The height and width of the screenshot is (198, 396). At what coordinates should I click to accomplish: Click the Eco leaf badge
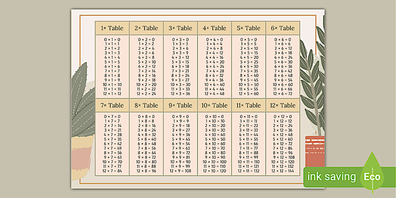[x=372, y=177]
